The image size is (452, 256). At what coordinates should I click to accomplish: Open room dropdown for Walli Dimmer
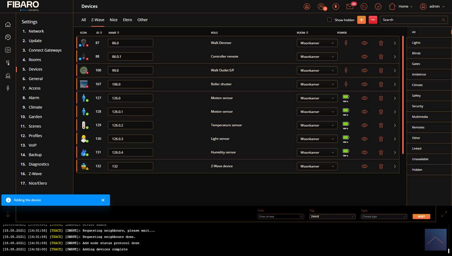(317, 43)
